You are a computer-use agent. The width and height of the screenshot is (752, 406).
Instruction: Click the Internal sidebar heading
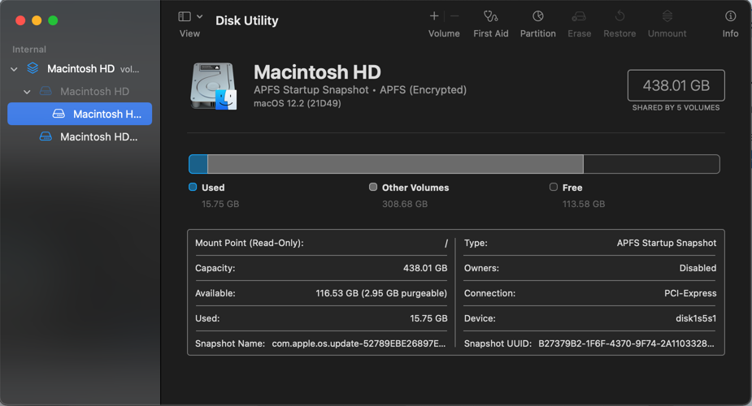tap(29, 50)
